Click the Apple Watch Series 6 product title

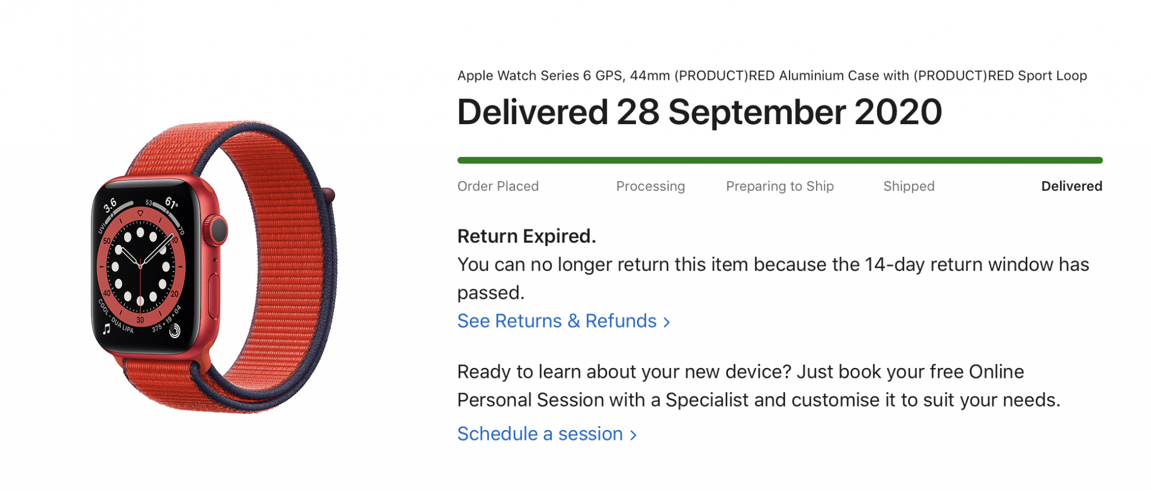[x=772, y=76]
